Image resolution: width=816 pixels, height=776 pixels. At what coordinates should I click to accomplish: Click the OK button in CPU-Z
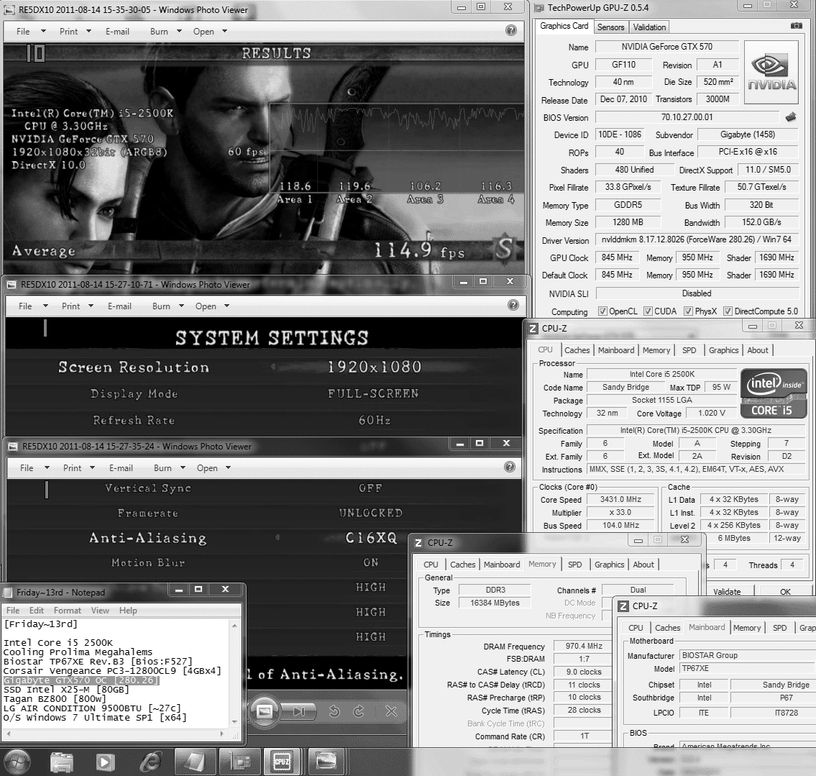tap(785, 591)
